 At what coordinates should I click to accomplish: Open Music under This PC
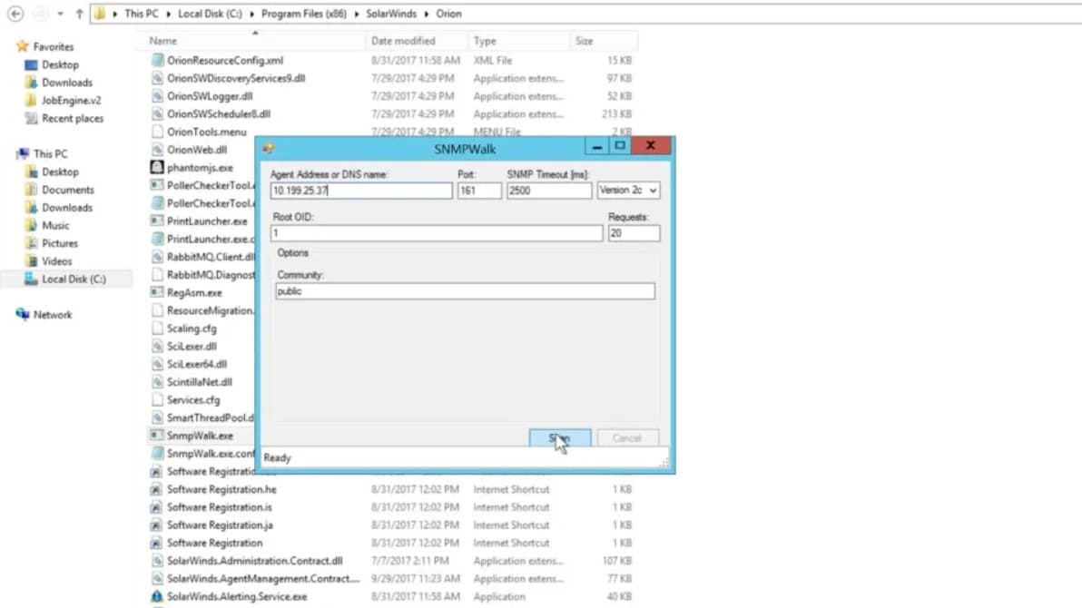pos(55,226)
